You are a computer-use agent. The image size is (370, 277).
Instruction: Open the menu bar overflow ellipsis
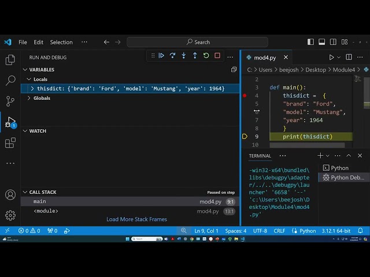tap(84, 42)
